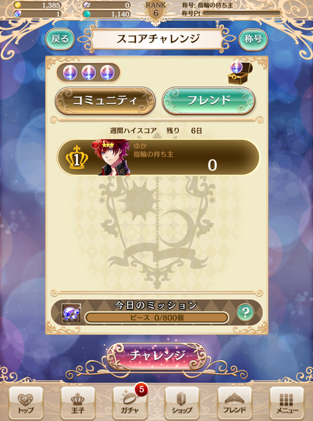The height and width of the screenshot is (421, 313).
Task: Open the 王子 crown tab
Action: (x=78, y=403)
